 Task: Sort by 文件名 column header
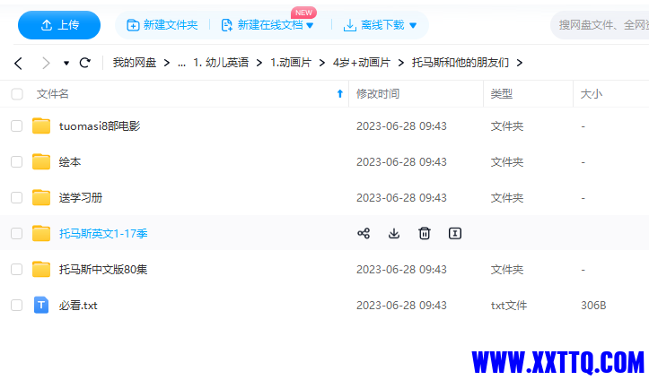(x=53, y=94)
